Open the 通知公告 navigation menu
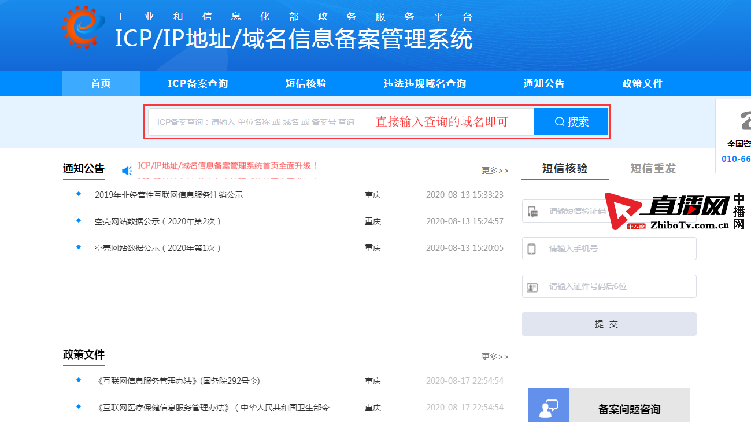 click(543, 83)
